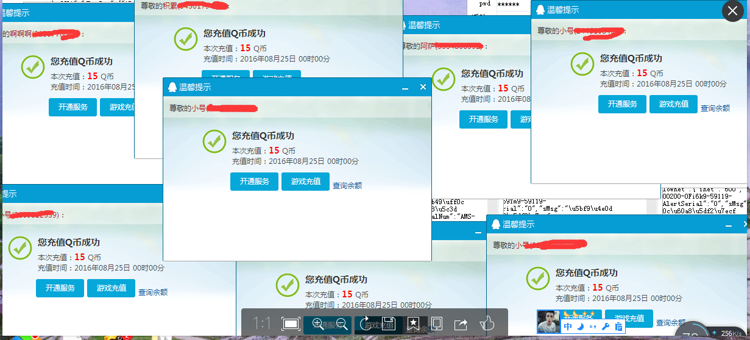The image size is (750, 340).
Task: Open 查询余额 link in the bottom-right 小号 dialog
Action: coord(671,322)
